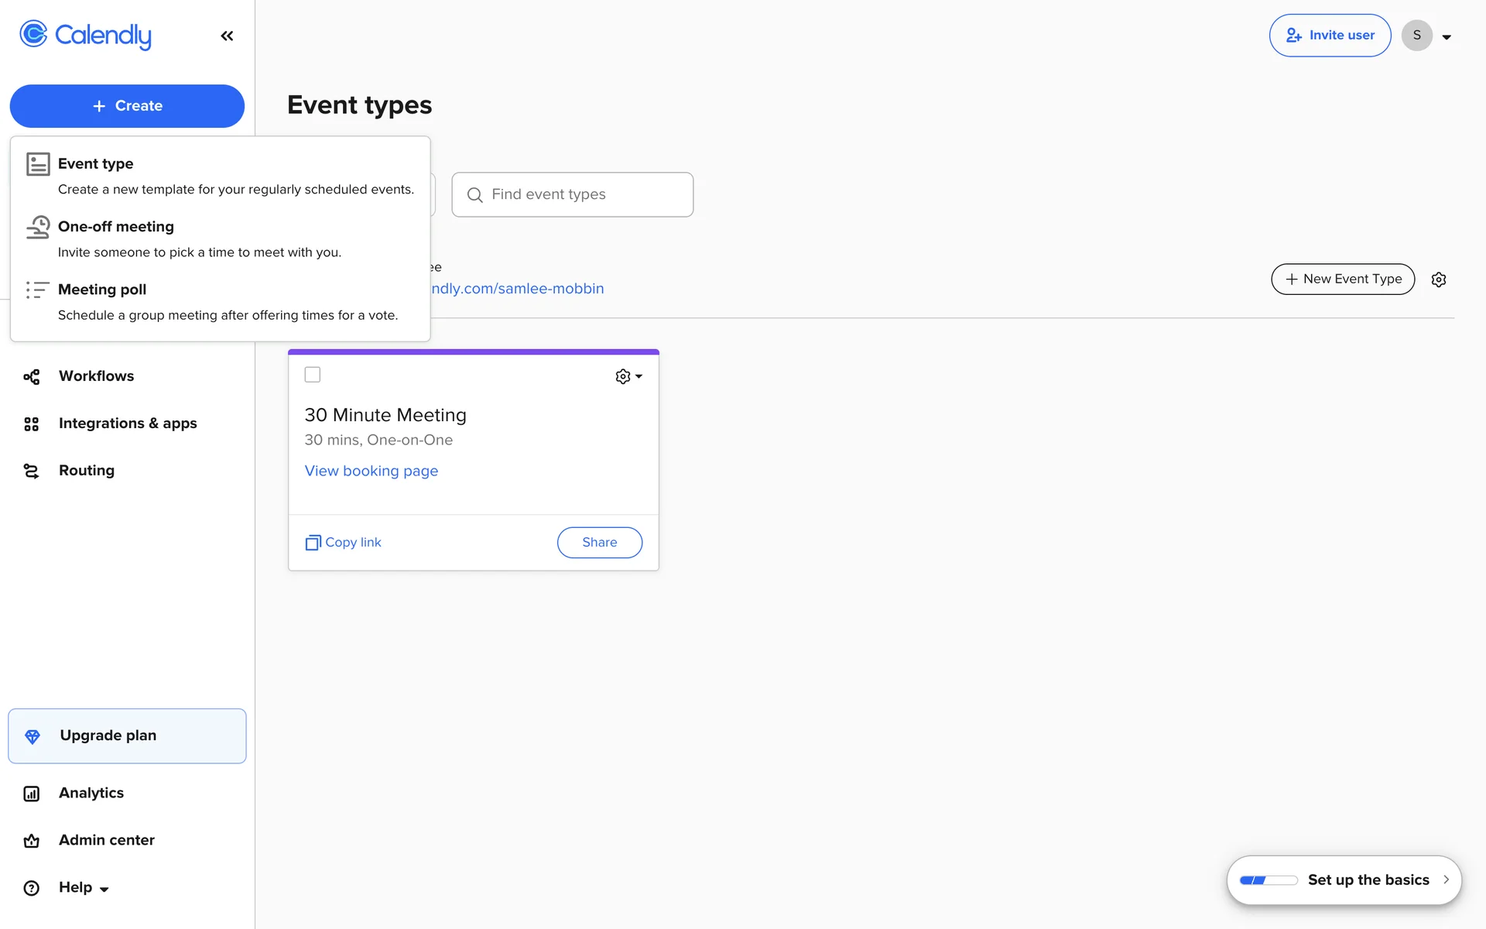
Task: Click the copy icon for Copy link
Action: coord(313,543)
